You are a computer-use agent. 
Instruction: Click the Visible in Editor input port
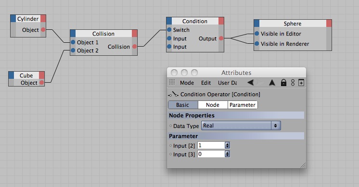[257, 34]
